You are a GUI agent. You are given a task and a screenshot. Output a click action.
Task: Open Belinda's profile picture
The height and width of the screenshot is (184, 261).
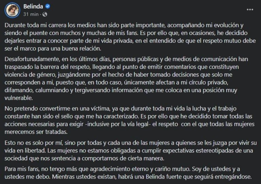point(12,10)
